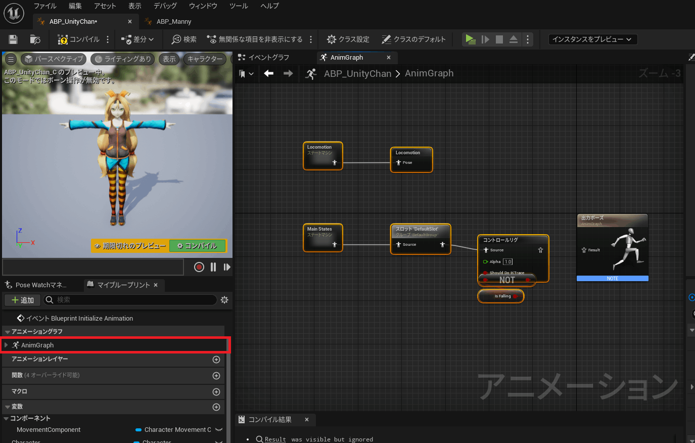Screen dimensions: 695x443
Task: Open the キャラクター viewport menu
Action: pos(205,59)
